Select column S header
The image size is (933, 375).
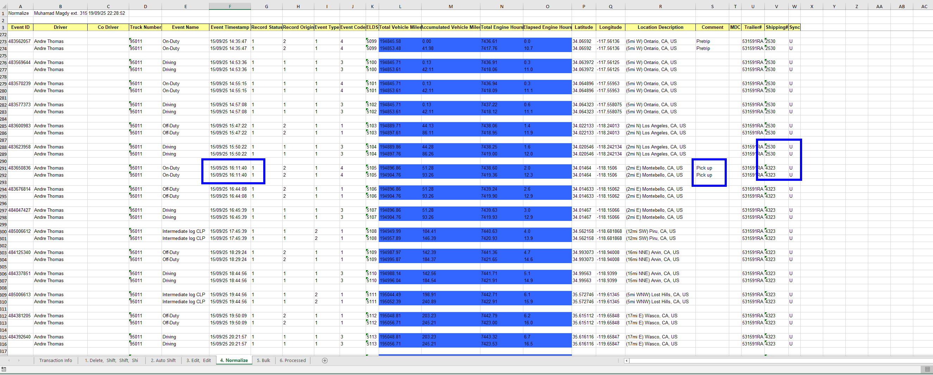tap(712, 6)
